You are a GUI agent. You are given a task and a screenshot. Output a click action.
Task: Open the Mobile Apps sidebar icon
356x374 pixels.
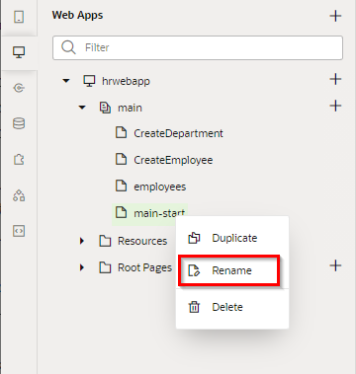19,17
